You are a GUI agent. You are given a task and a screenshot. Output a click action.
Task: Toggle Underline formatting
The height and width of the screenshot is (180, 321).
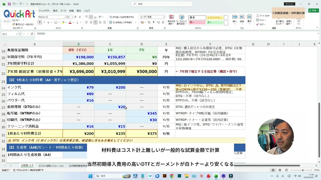tap(48, 22)
